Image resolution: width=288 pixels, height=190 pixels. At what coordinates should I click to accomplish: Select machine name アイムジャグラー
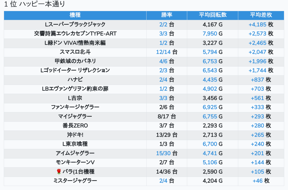point(75,153)
